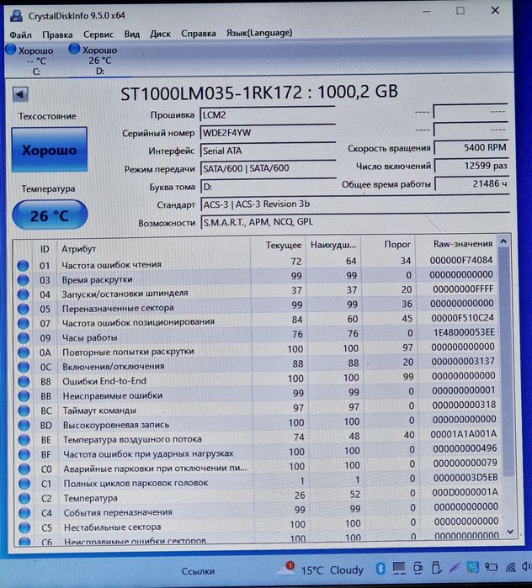
Task: Click status circle of attribute 09
Action: click(x=24, y=338)
